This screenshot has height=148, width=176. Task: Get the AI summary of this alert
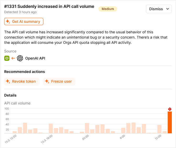coord(24,22)
